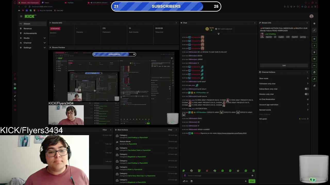Open Followers-only chat options chevron
The image size is (330, 185).
tap(308, 84)
